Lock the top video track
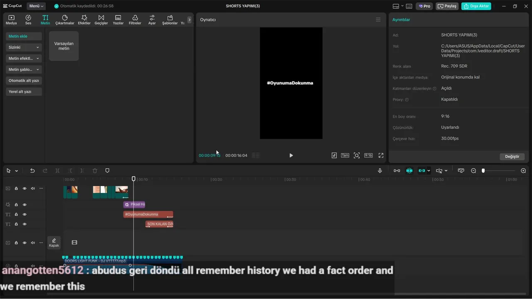 16,189
